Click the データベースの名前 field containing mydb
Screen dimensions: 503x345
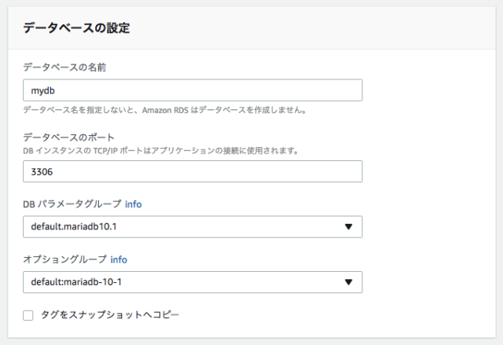193,90
